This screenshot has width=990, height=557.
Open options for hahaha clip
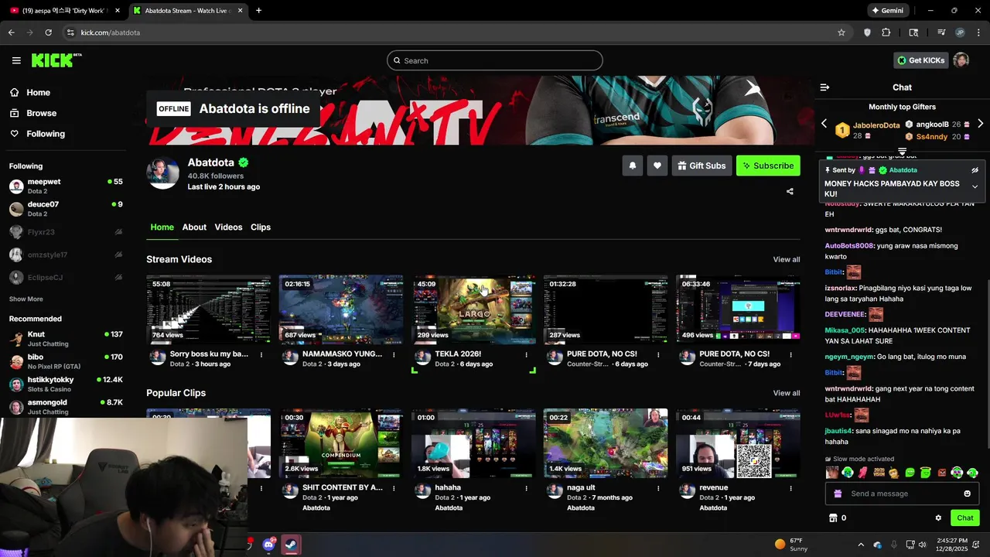point(526,488)
